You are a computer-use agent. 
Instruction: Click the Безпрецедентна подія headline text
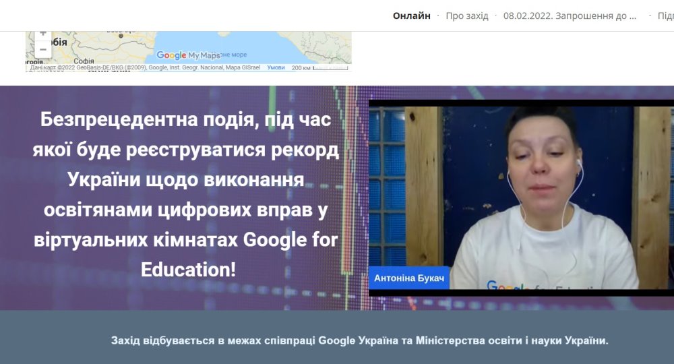(x=186, y=194)
